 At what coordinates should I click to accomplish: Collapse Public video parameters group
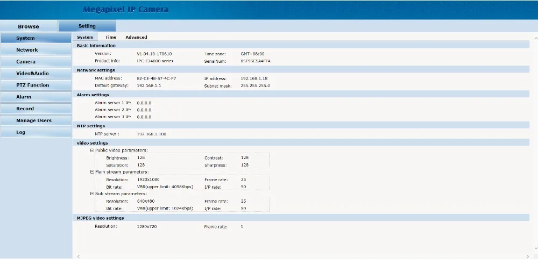(x=92, y=150)
